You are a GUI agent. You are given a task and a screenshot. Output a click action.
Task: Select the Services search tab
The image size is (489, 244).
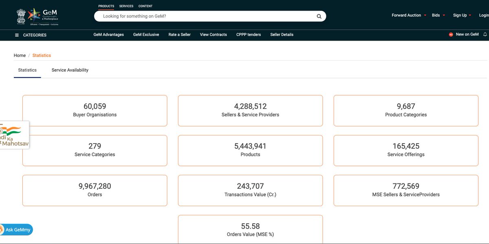[x=126, y=6]
